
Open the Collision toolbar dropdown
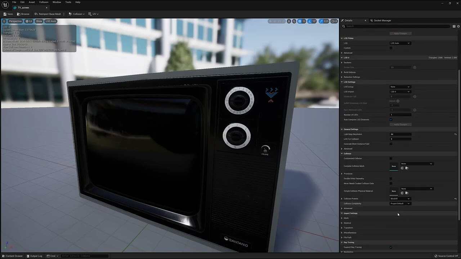(77, 14)
